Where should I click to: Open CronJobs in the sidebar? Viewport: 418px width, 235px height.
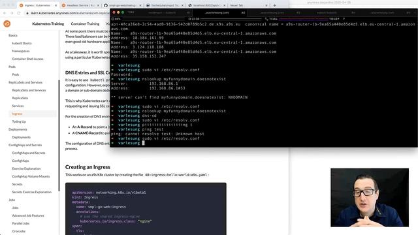(19, 231)
